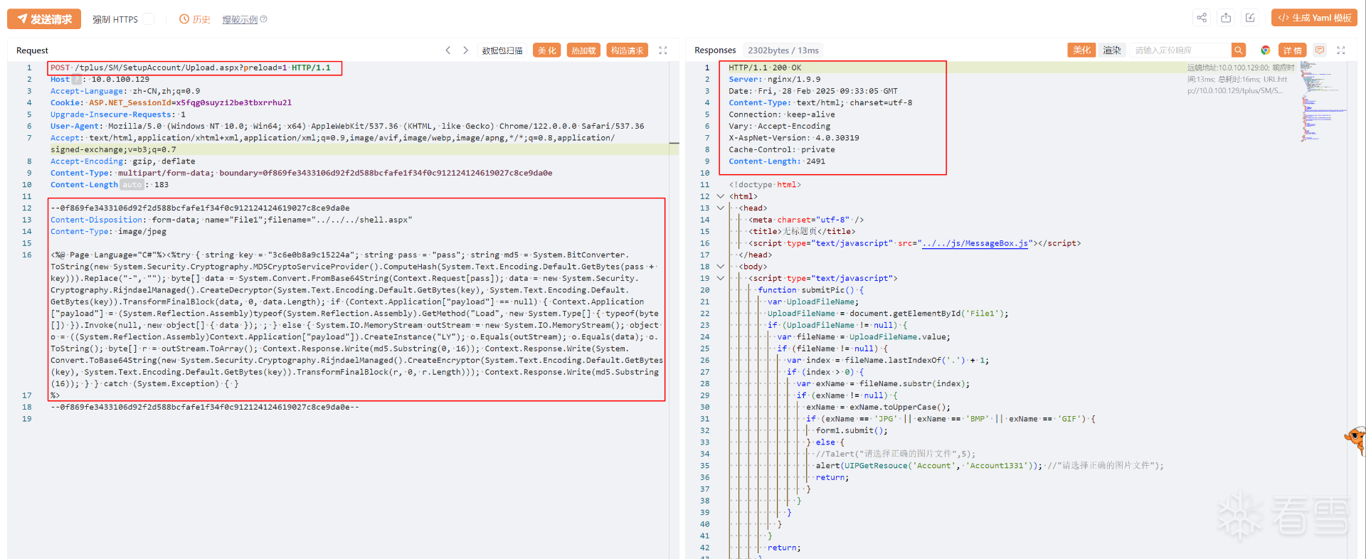Screen dimensions: 1366x559
Task: Focus the 请输入定位响应 search field
Action: click(x=1181, y=50)
